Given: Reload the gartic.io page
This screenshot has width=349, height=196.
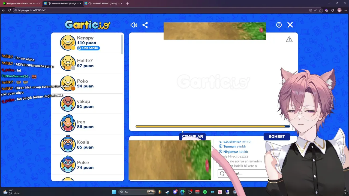Looking at the screenshot, I should pyautogui.click(x=10, y=10).
